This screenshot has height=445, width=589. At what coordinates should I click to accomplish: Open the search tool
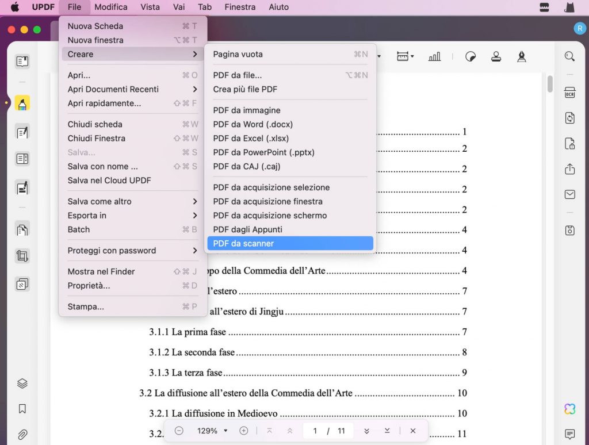coord(569,57)
